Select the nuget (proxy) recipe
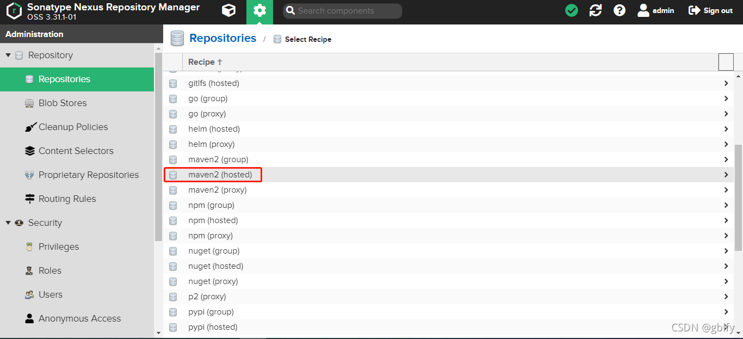This screenshot has width=743, height=339. pyautogui.click(x=449, y=281)
